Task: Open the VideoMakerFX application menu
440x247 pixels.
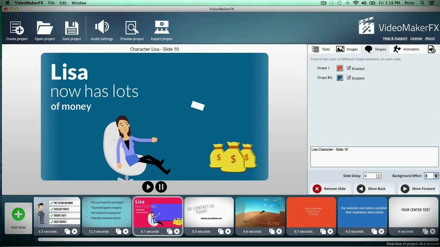Action: tap(29, 3)
